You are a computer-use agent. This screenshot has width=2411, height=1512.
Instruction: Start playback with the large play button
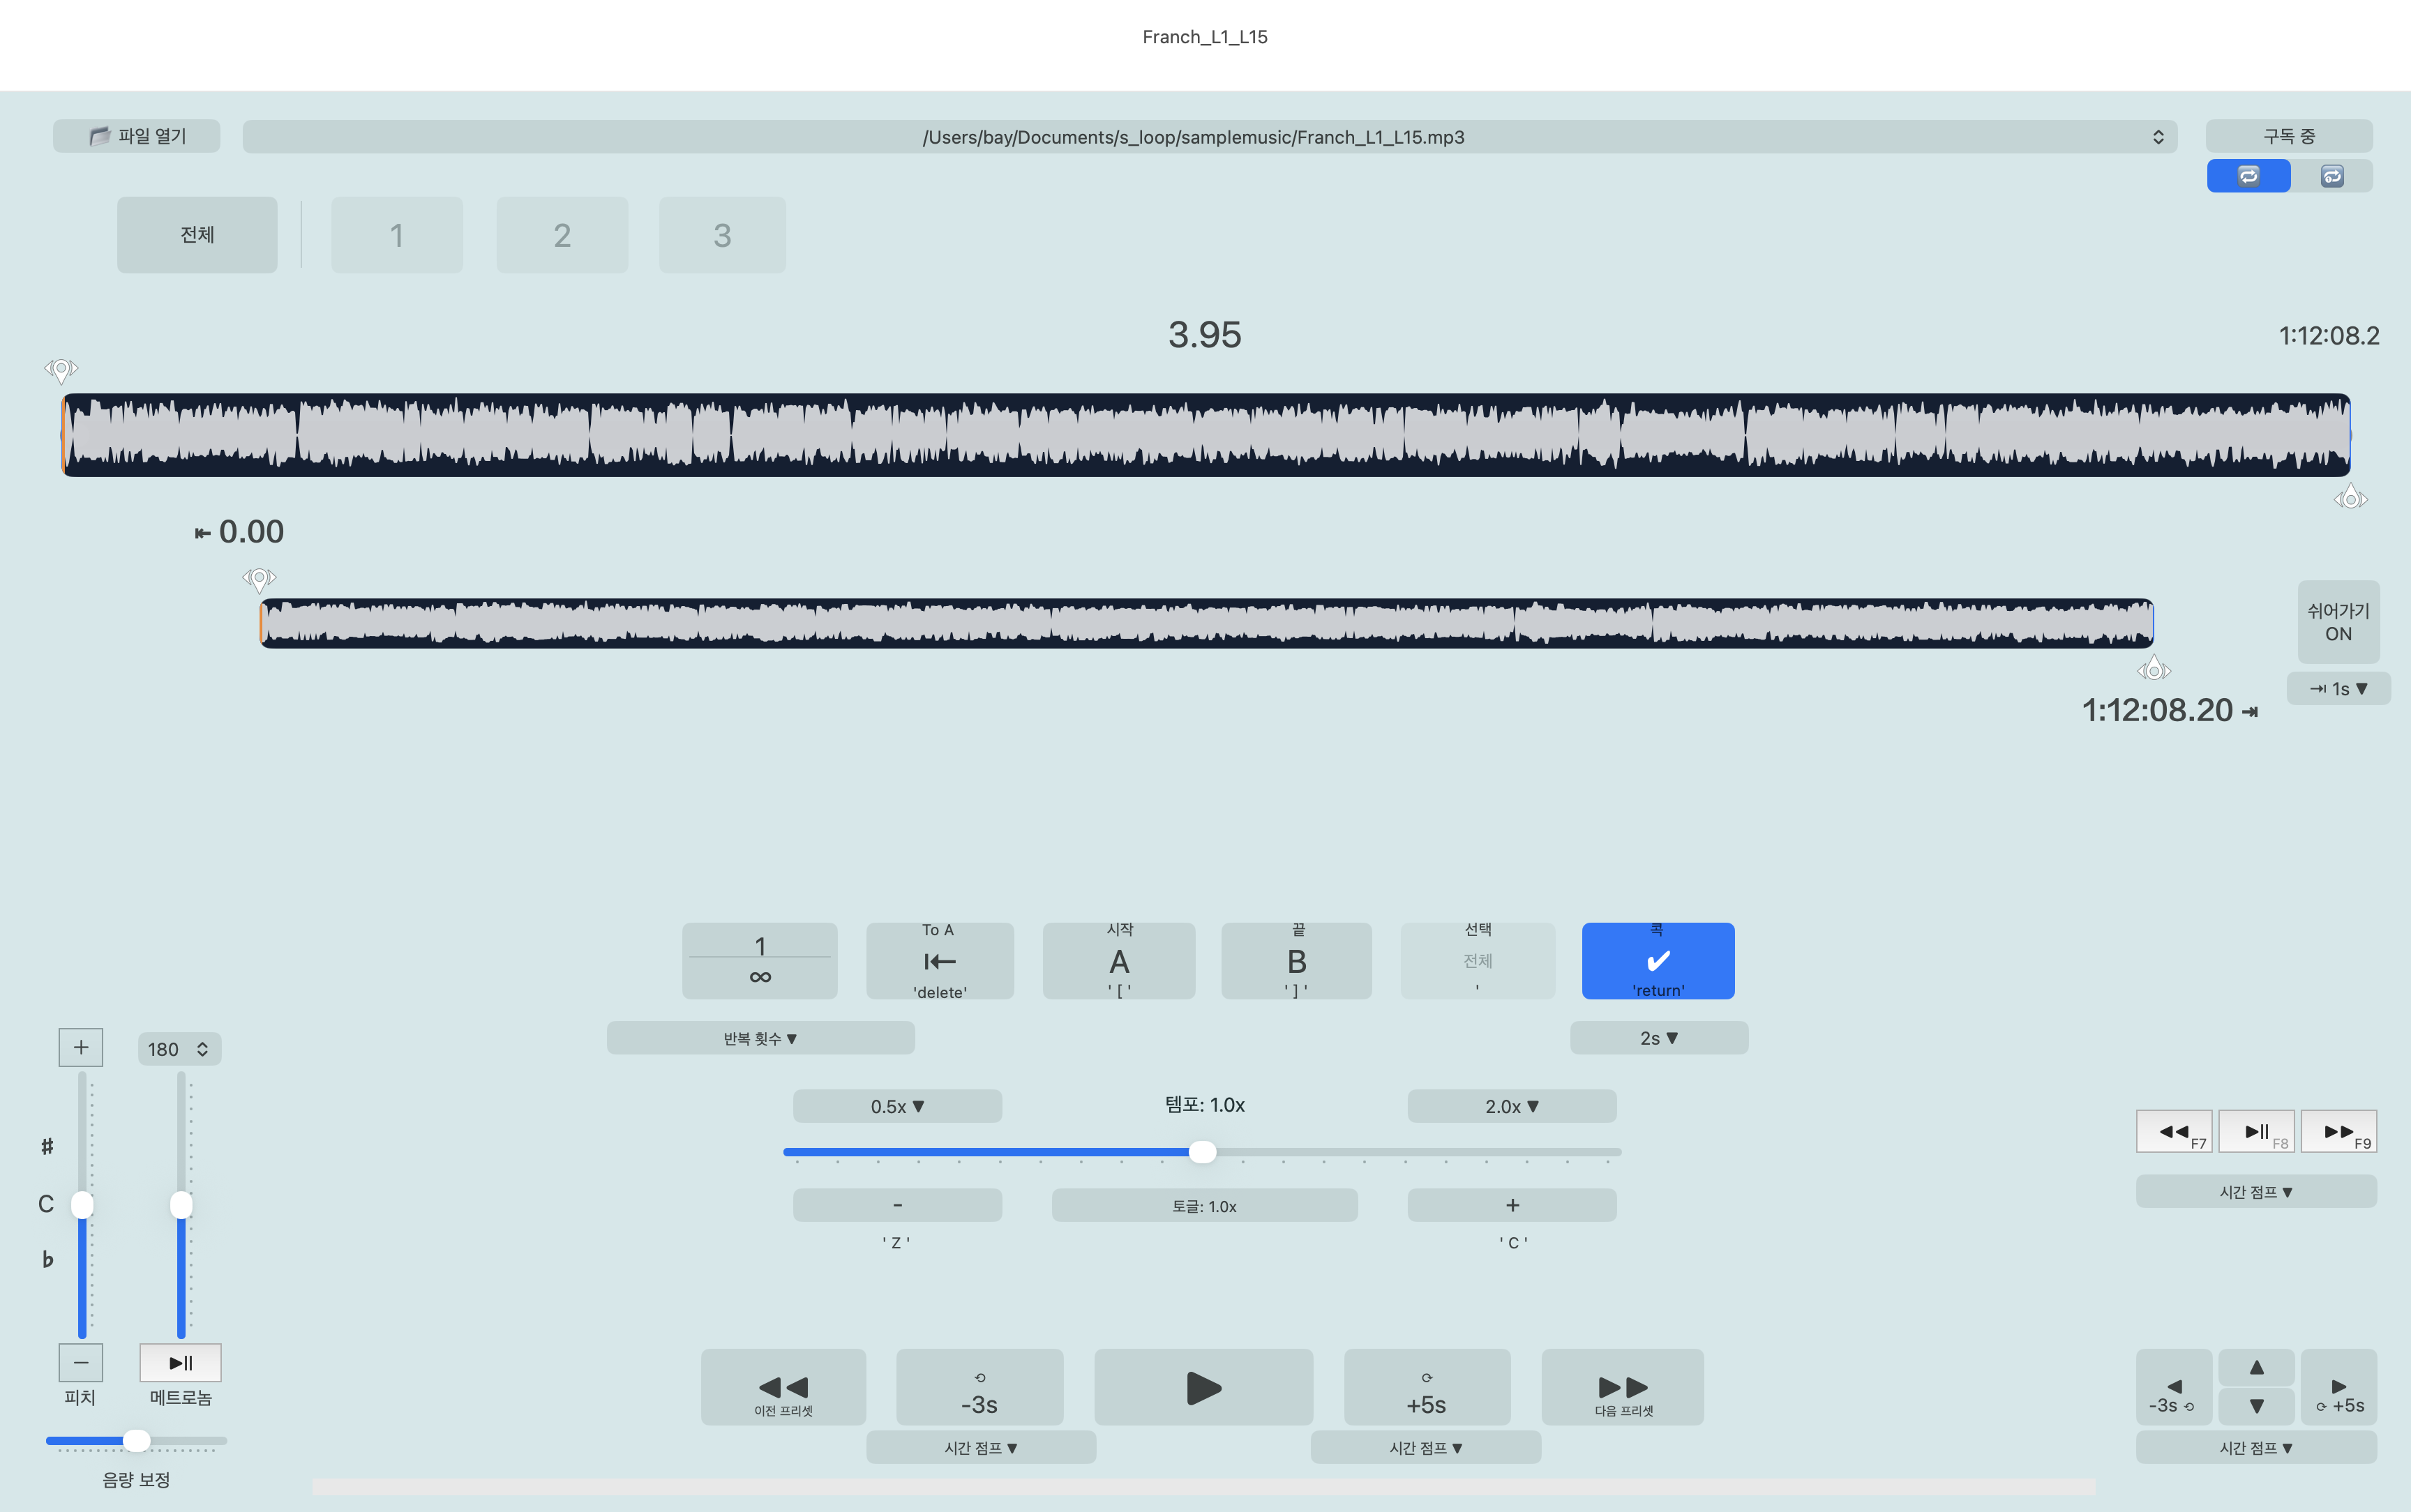(1203, 1387)
